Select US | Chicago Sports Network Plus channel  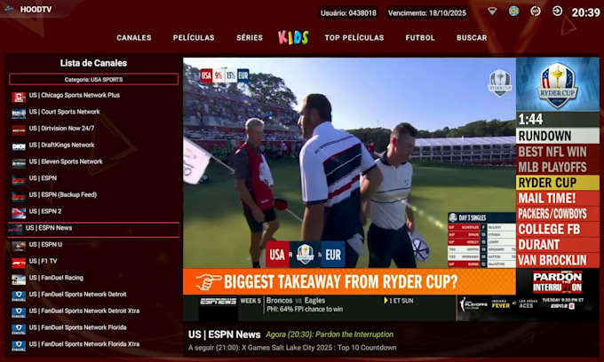75,95
